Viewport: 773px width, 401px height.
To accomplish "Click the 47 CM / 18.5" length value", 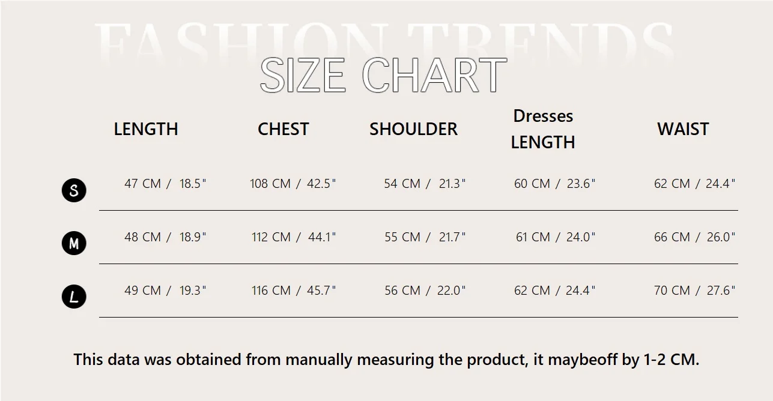I will tap(165, 184).
